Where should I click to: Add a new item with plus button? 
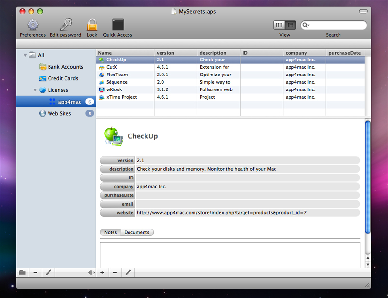coord(102,272)
